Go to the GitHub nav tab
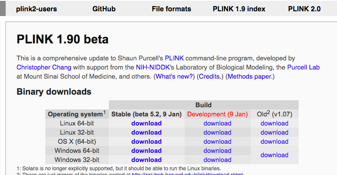 click(104, 9)
